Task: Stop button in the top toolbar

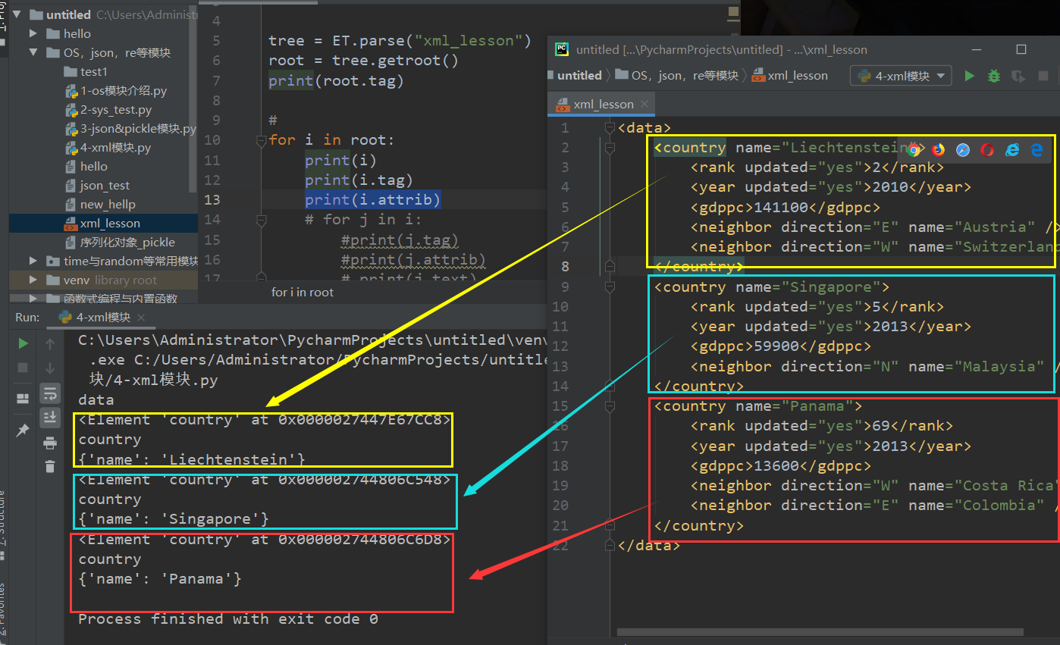Action: click(x=1043, y=76)
